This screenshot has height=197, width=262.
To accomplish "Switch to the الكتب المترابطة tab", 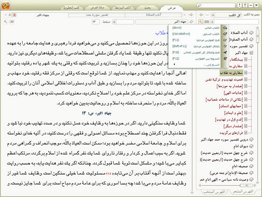I will coord(123,8).
